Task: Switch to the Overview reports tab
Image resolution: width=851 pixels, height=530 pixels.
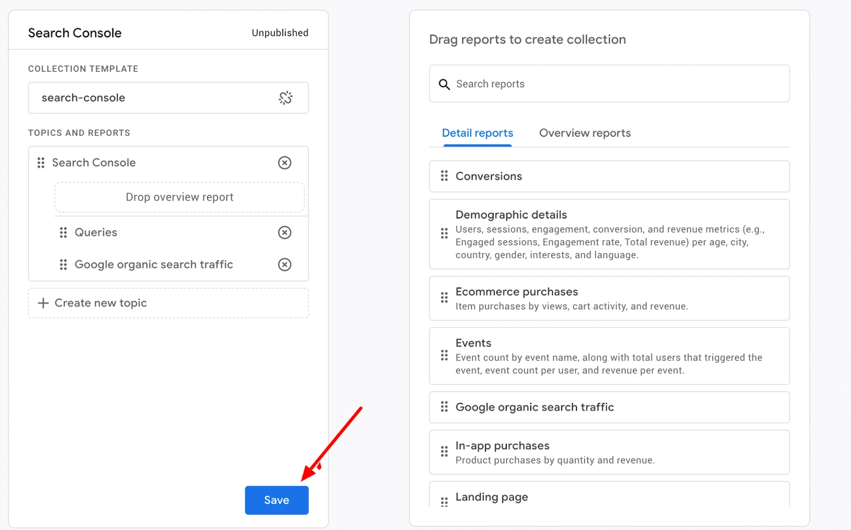Action: [x=585, y=133]
